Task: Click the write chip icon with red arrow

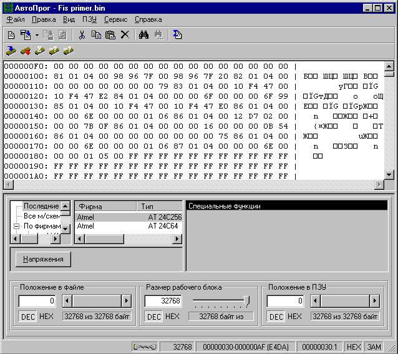Action: tap(26, 51)
